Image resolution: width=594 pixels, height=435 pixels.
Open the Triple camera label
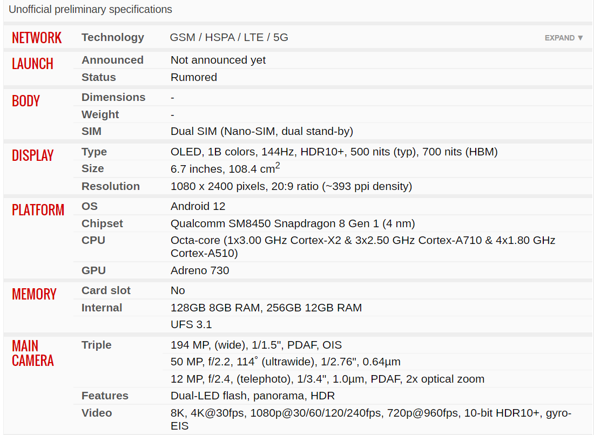tap(97, 345)
